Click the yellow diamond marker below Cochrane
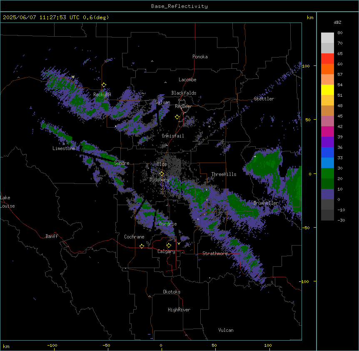 click(142, 246)
